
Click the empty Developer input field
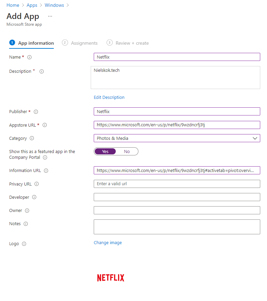(177, 197)
